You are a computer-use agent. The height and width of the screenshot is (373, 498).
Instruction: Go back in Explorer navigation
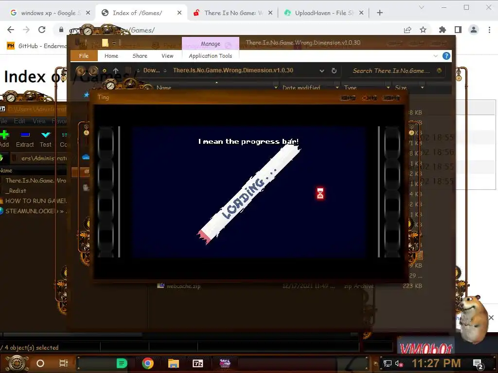pos(81,70)
